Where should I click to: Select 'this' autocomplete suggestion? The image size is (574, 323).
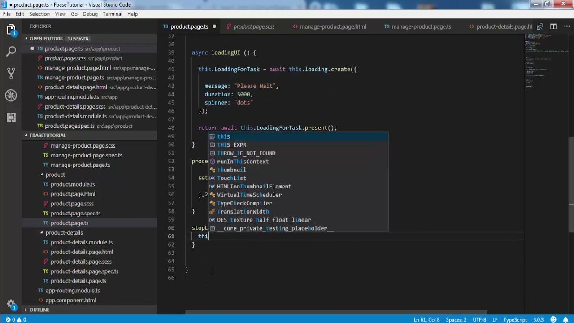[298, 136]
